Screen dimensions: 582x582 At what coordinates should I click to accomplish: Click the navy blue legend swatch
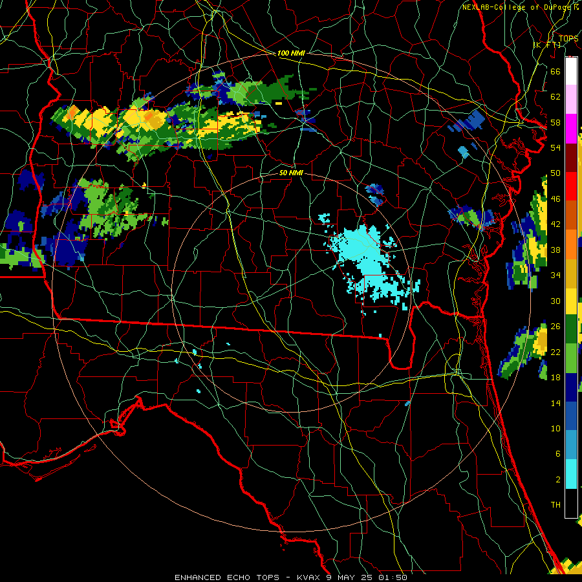point(571,387)
